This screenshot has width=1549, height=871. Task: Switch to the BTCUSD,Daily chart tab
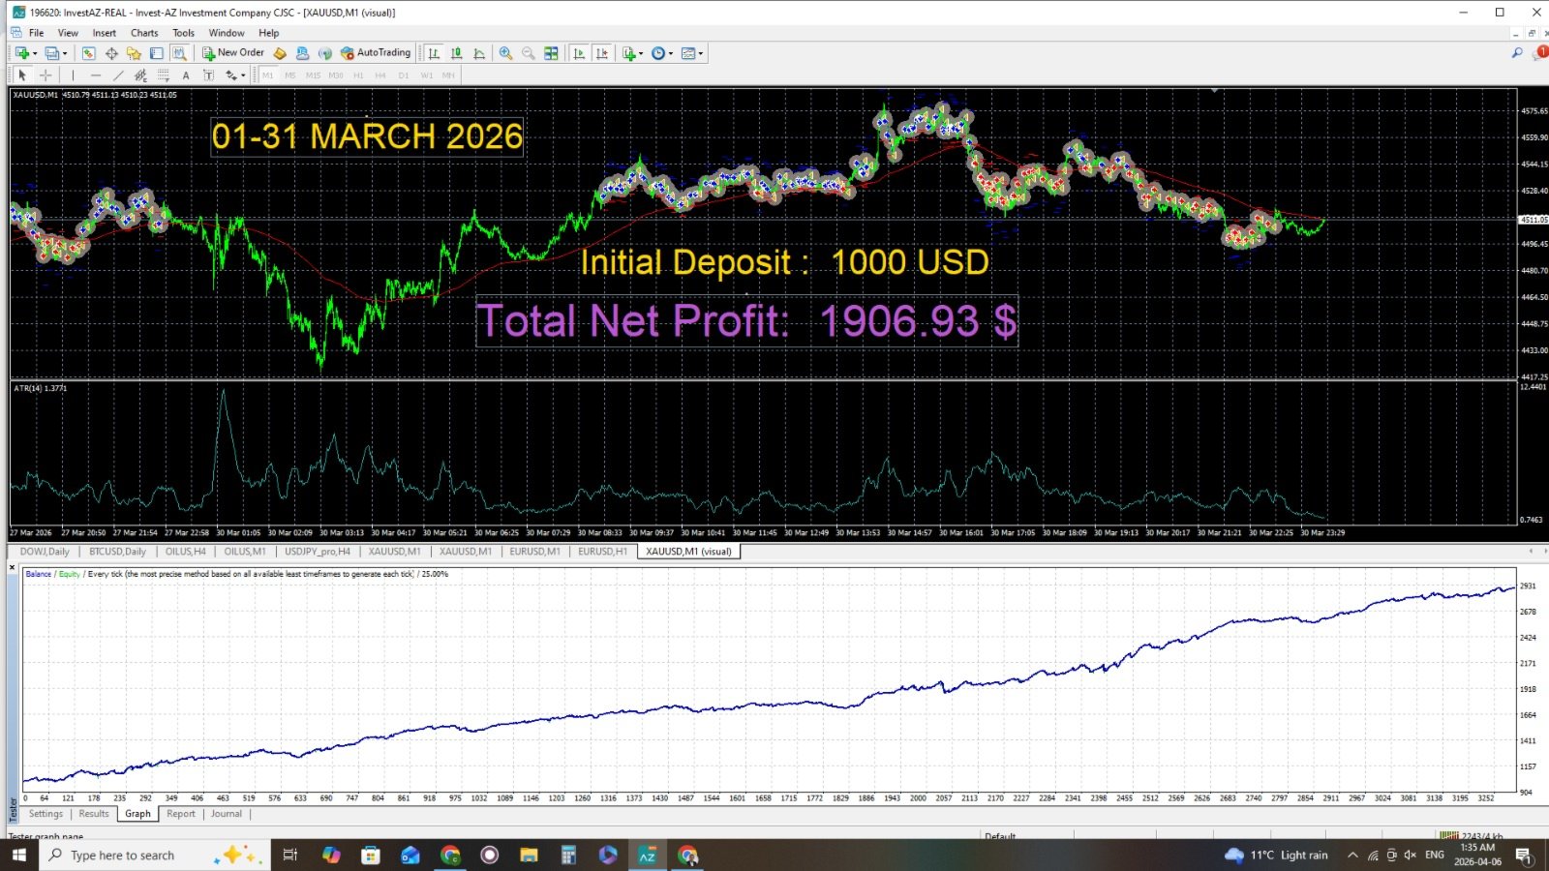click(x=117, y=552)
